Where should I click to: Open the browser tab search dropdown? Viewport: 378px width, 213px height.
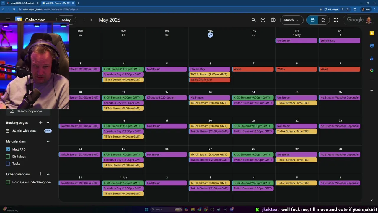click(x=3, y=3)
